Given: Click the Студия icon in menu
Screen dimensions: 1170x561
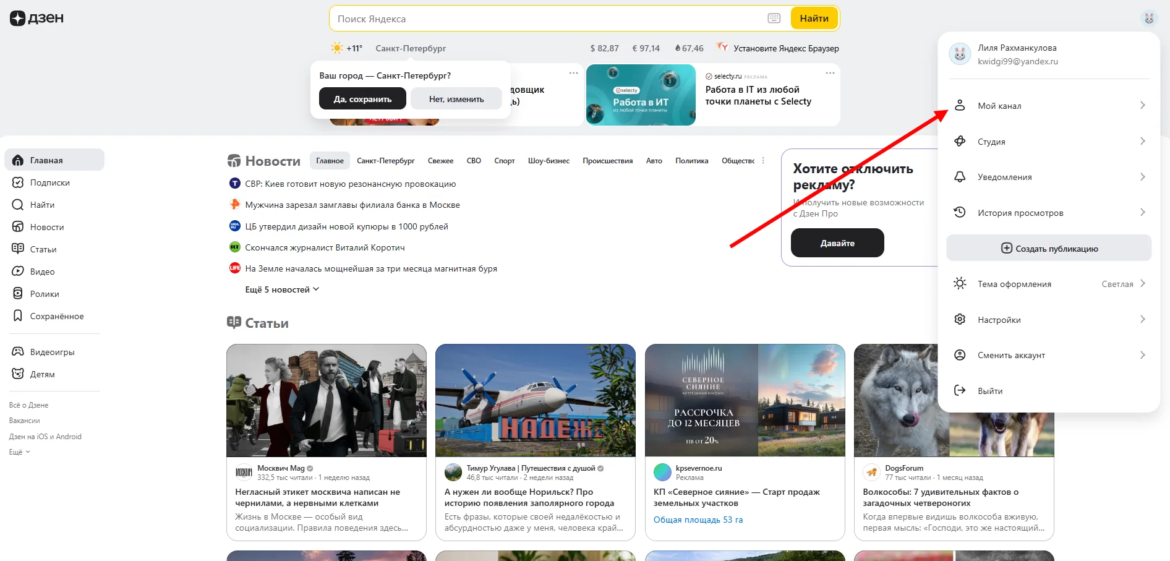Looking at the screenshot, I should (960, 142).
